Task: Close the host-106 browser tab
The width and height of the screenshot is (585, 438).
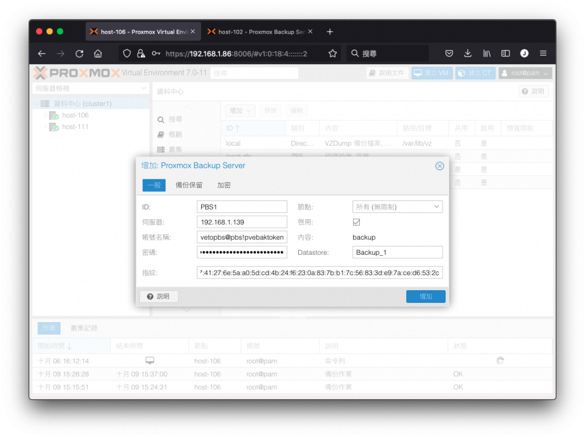Action: pyautogui.click(x=193, y=32)
